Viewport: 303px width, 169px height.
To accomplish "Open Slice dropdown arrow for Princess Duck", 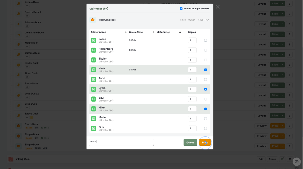I will click(x=282, y=24).
